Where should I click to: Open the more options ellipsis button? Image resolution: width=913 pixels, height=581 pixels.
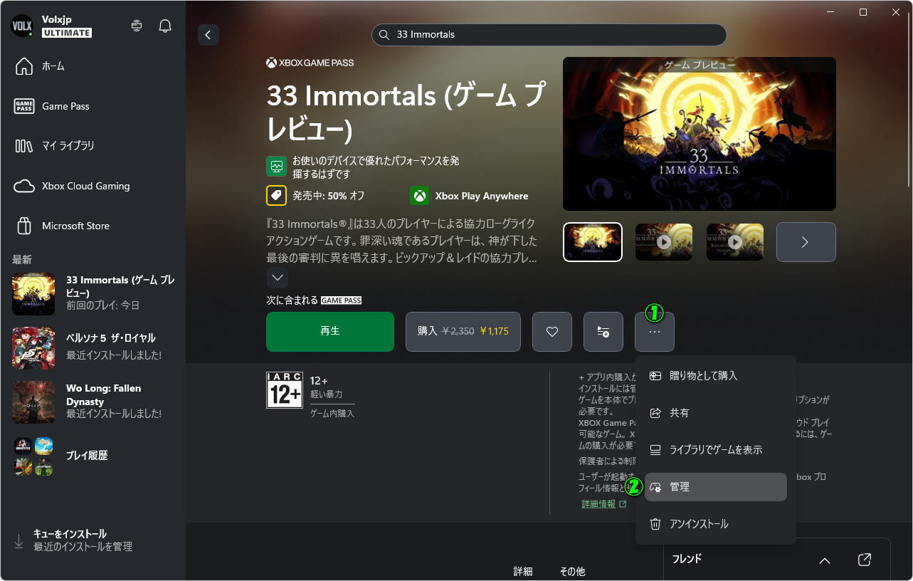coord(655,332)
